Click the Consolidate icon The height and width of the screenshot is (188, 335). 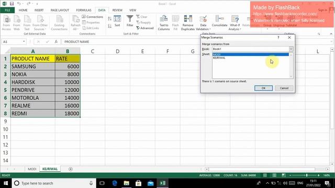click(219, 21)
